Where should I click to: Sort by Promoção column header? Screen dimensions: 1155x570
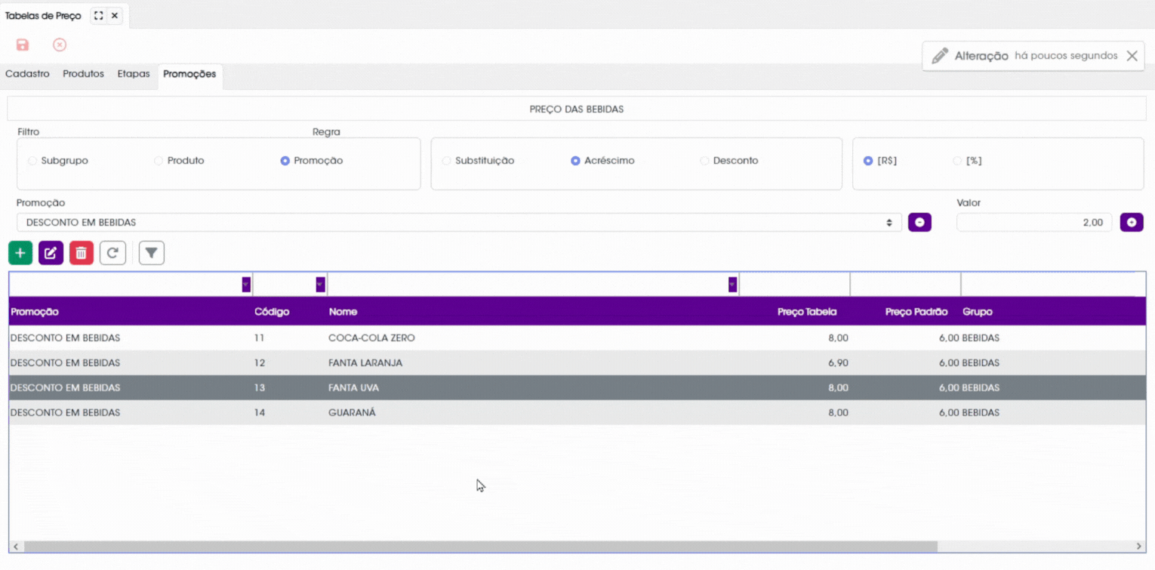(x=35, y=312)
